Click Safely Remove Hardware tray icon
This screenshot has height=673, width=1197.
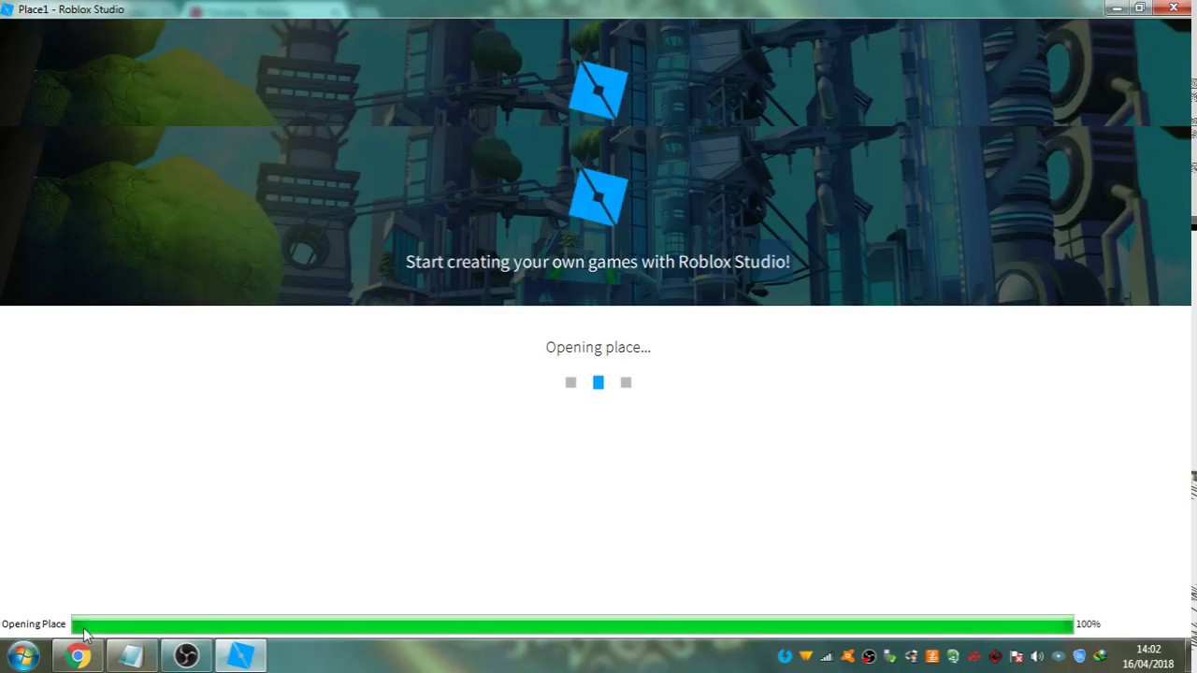[889, 656]
